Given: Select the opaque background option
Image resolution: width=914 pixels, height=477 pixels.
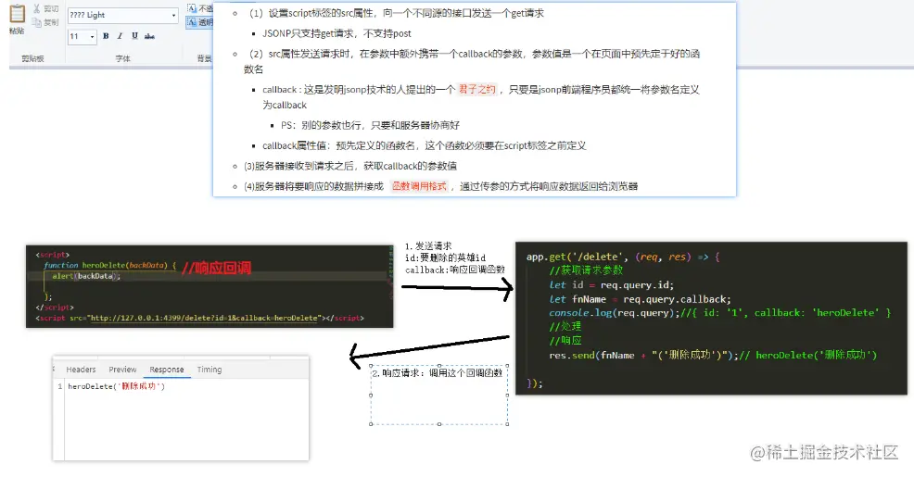Looking at the screenshot, I should (x=199, y=8).
